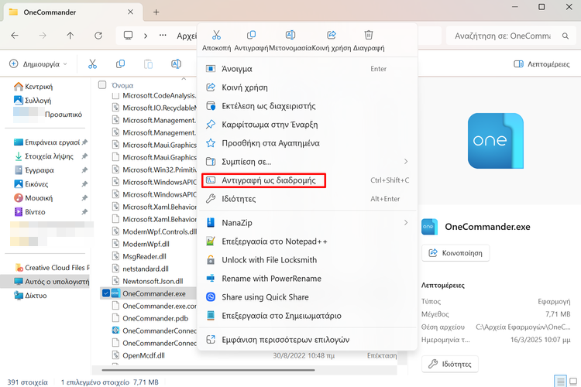Click the Κοινοποίηση button

(456, 253)
